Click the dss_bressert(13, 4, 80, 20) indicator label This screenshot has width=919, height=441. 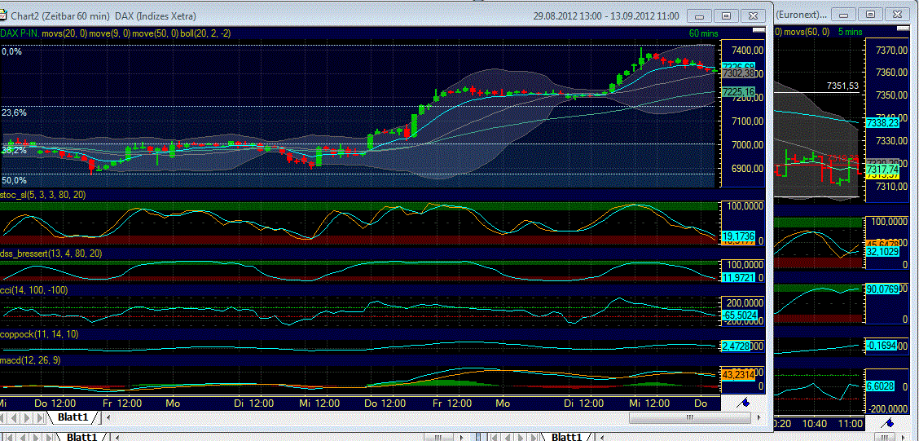(51, 254)
